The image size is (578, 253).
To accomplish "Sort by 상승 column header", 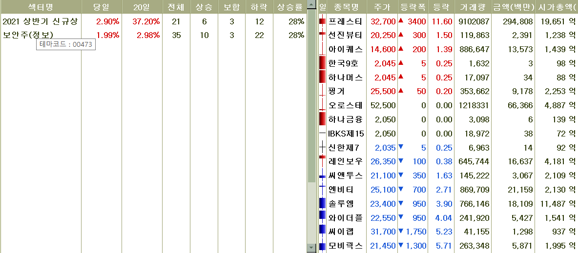I will [x=204, y=7].
